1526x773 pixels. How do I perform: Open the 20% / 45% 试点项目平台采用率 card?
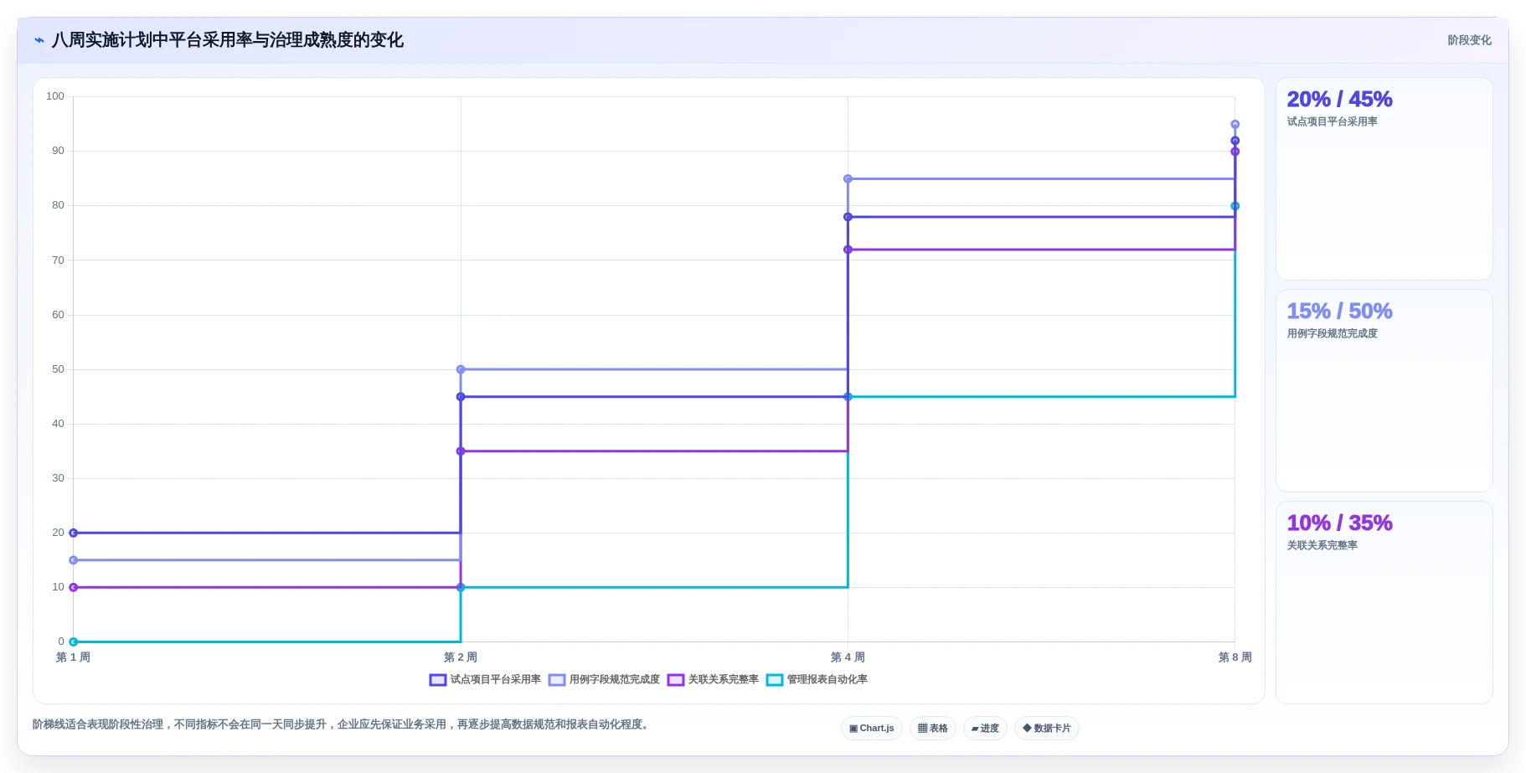[1384, 179]
